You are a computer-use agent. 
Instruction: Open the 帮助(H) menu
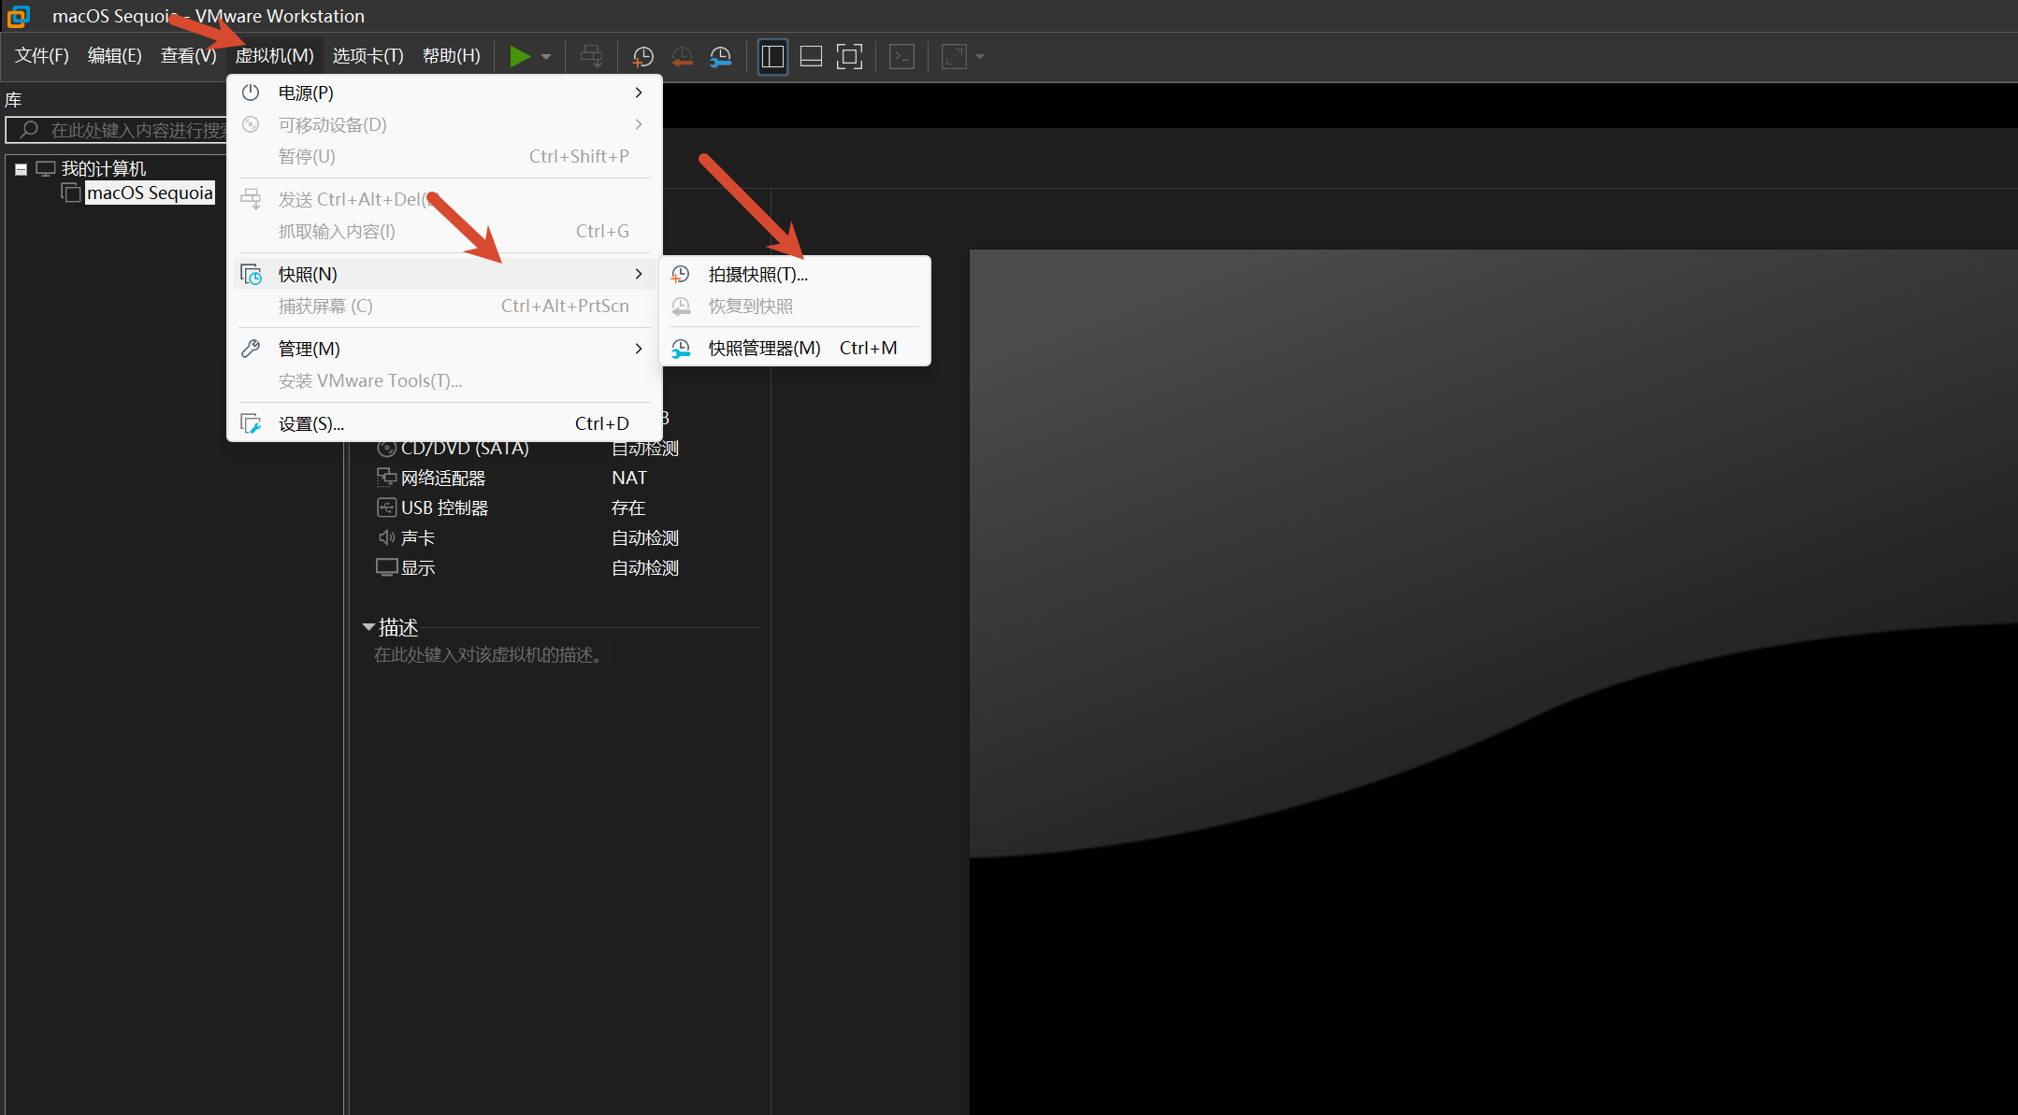[452, 56]
